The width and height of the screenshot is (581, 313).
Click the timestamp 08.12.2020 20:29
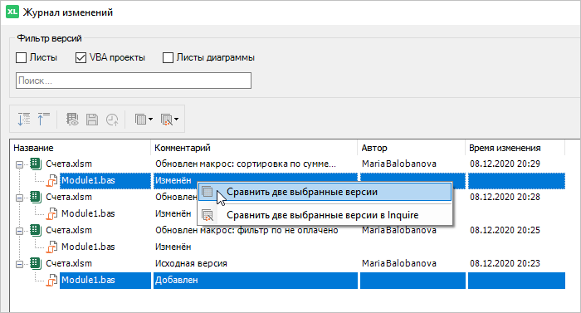(505, 164)
